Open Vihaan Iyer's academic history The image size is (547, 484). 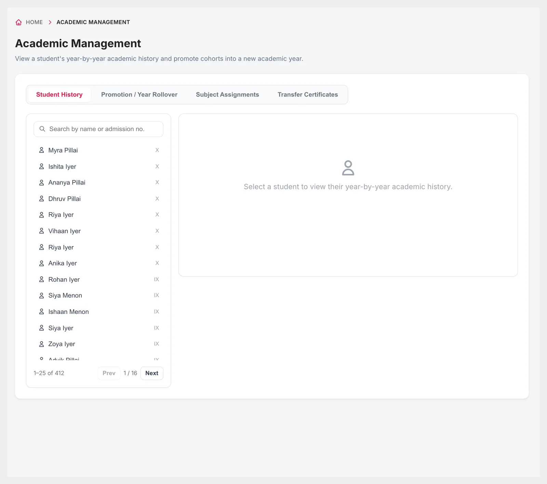click(98, 231)
